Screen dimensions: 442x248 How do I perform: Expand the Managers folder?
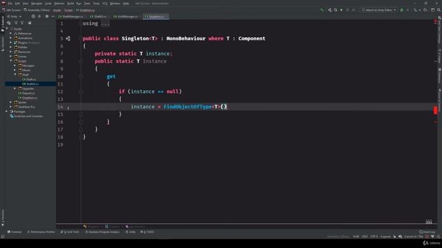point(15,65)
